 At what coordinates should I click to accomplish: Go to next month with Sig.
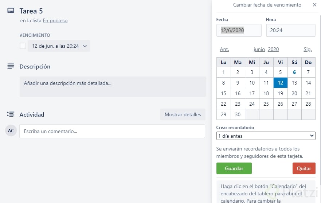[x=308, y=50]
